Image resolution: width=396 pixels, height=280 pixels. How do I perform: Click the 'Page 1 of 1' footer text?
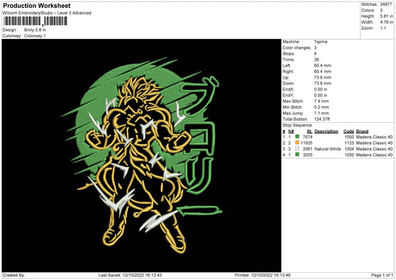click(382, 275)
